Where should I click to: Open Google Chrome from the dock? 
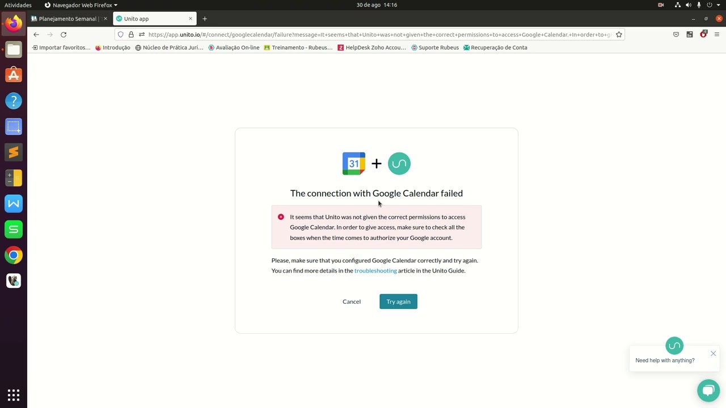14,255
